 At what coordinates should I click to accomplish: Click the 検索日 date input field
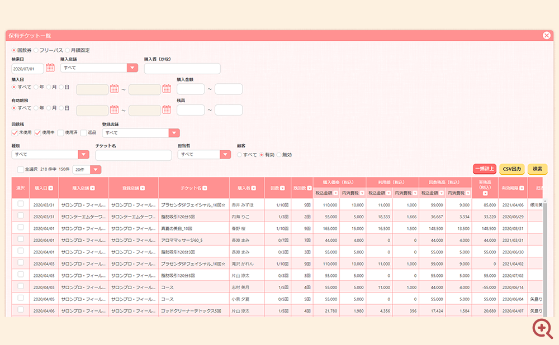[x=27, y=69]
